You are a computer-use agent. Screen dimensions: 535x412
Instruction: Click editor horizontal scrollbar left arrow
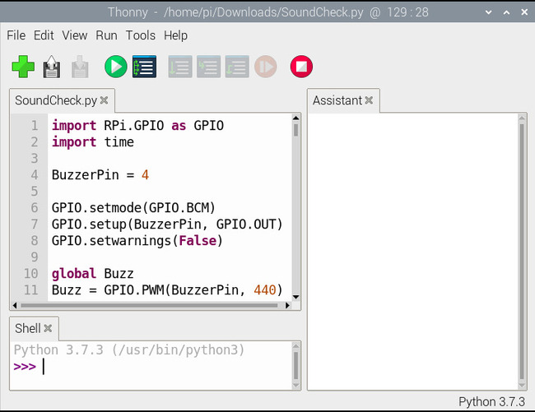pyautogui.click(x=15, y=305)
